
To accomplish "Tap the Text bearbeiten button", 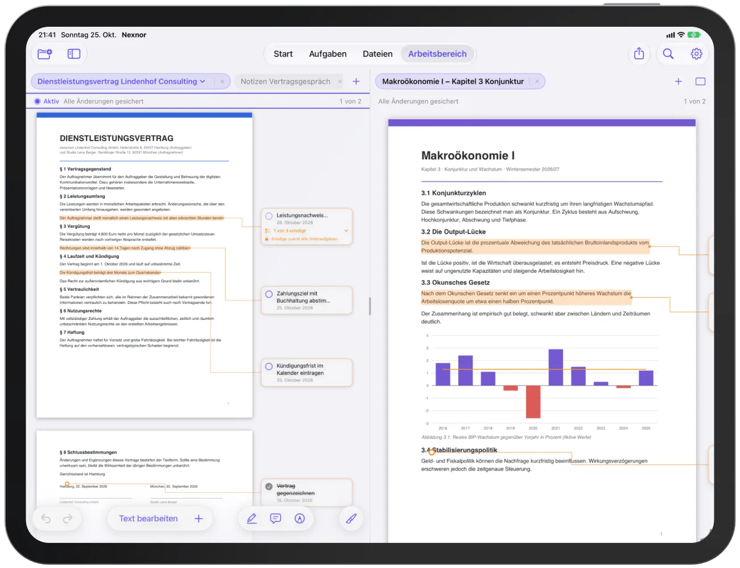I will tap(148, 518).
